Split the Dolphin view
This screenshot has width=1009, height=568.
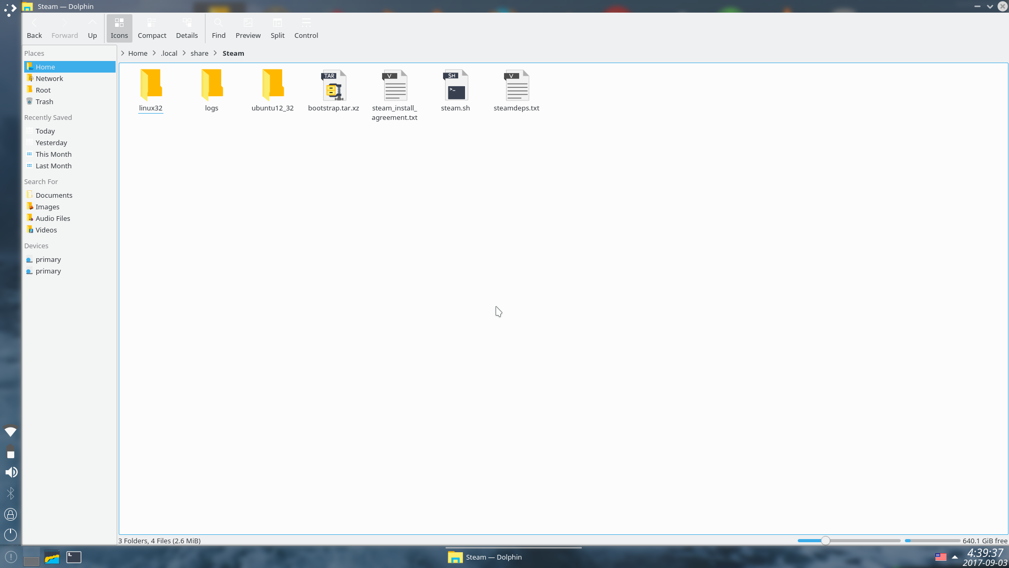click(x=277, y=28)
